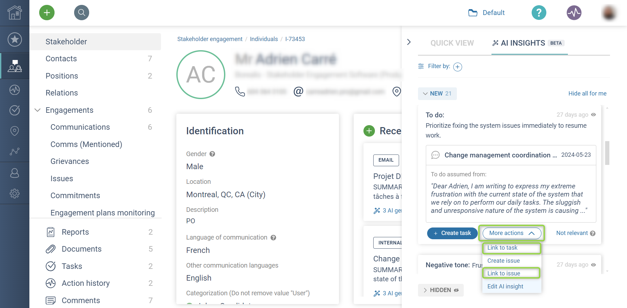Toggle eye icon on Negative tone insight

[594, 265]
